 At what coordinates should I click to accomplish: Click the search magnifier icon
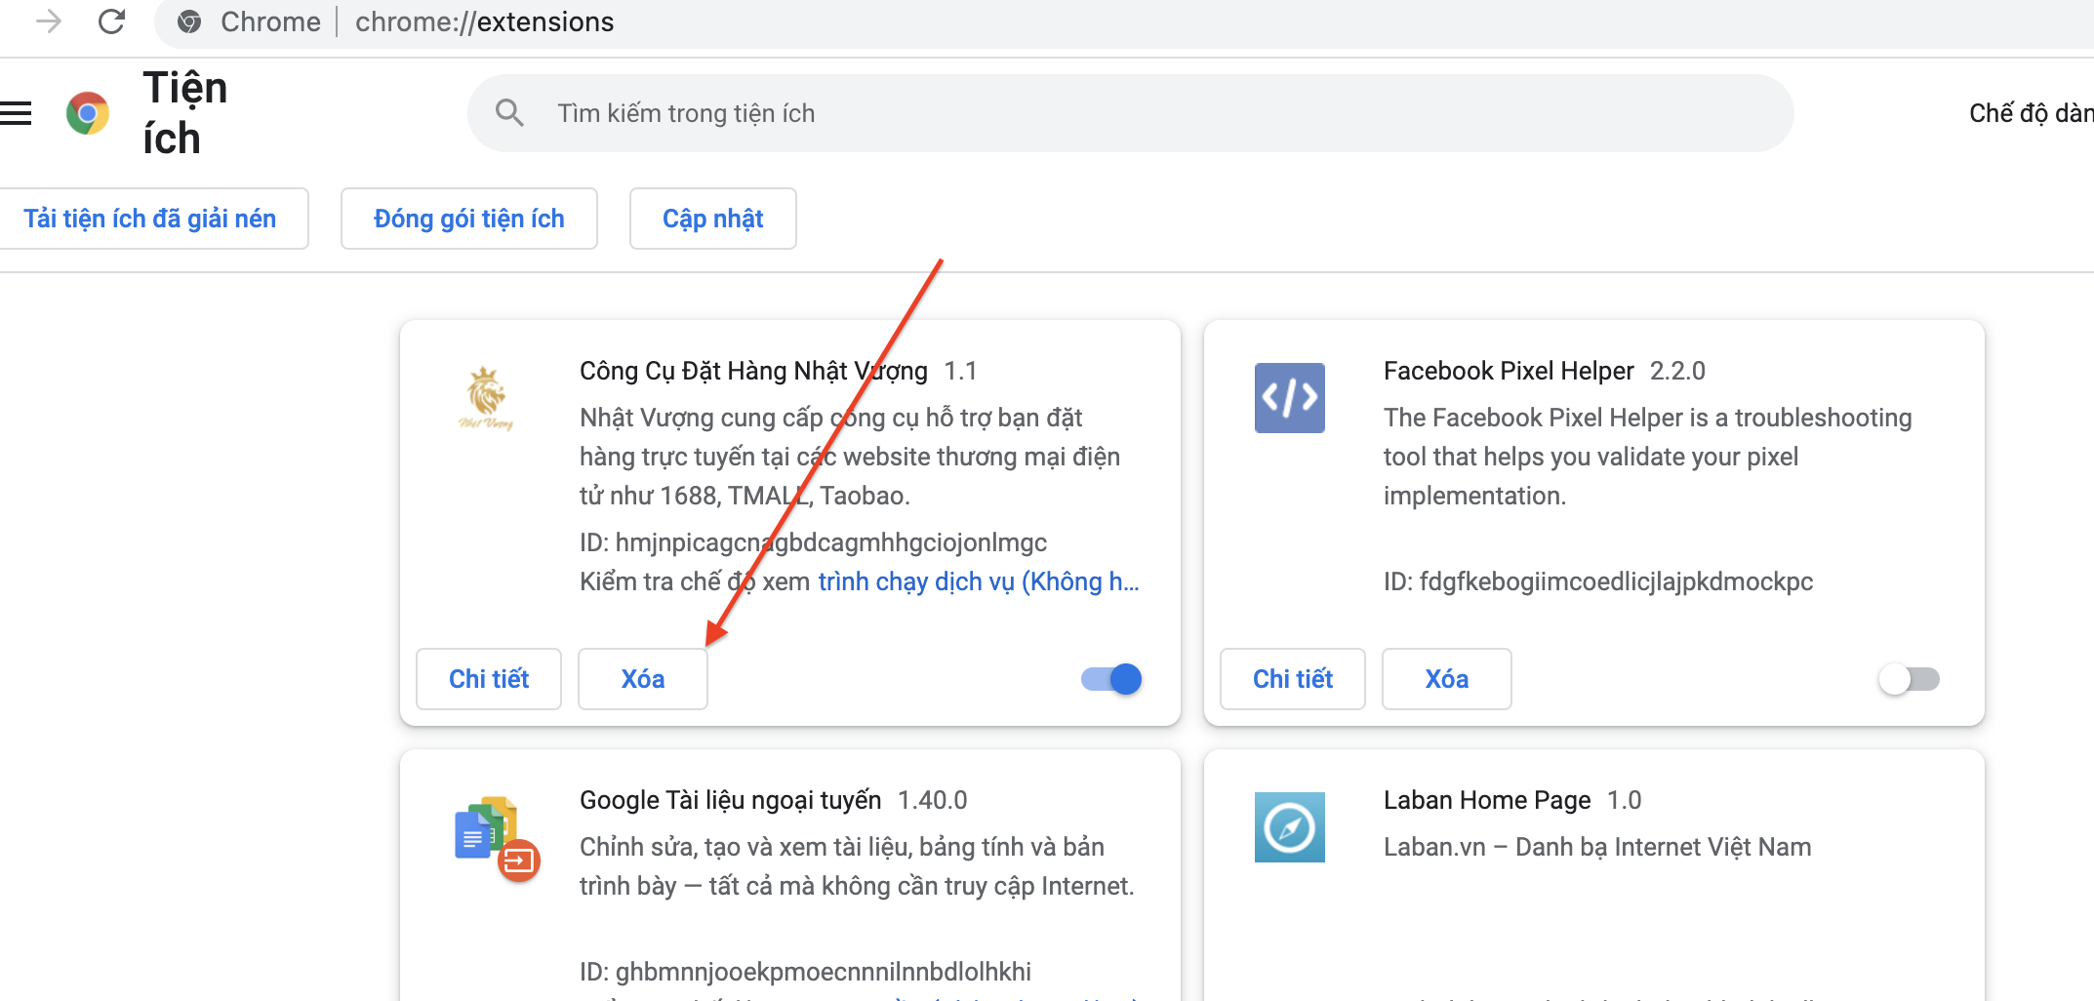509,113
